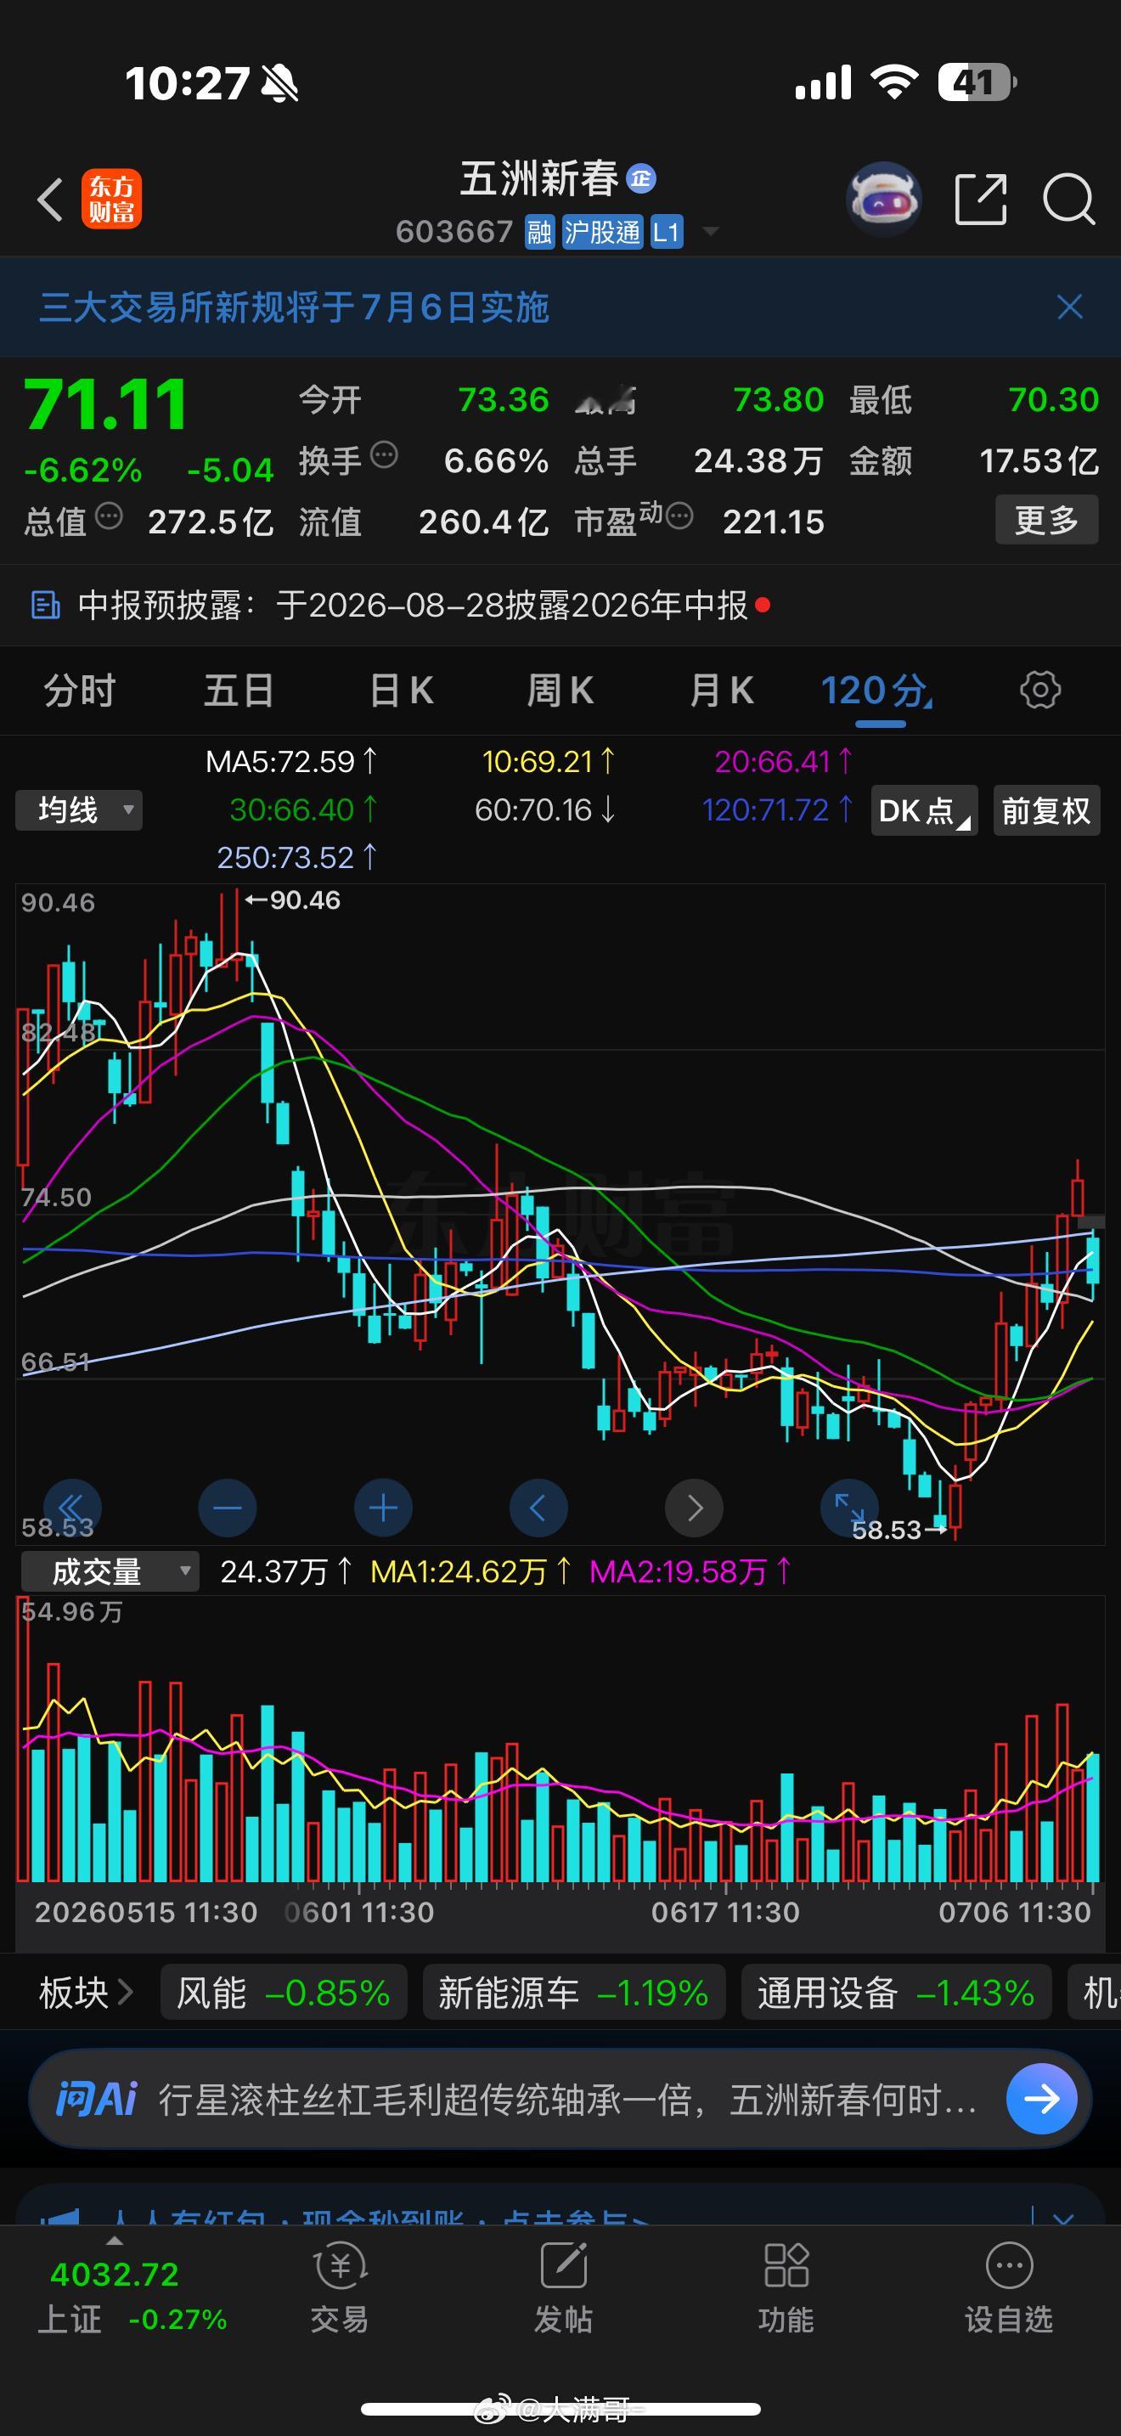Image resolution: width=1121 pixels, height=2436 pixels.
Task: Expand the 上证 index bar arrow
Action: (115, 2241)
